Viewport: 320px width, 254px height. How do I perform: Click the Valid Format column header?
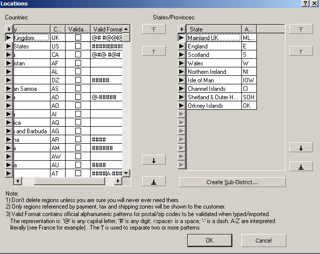pyautogui.click(x=107, y=29)
